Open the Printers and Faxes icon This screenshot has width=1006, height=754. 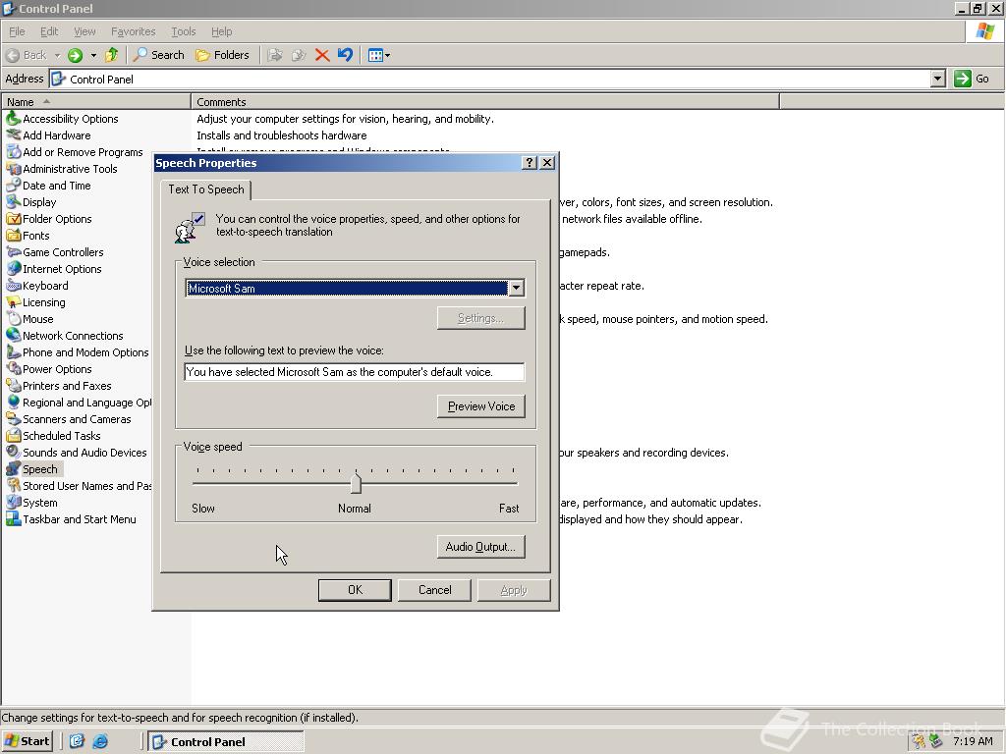click(x=14, y=385)
